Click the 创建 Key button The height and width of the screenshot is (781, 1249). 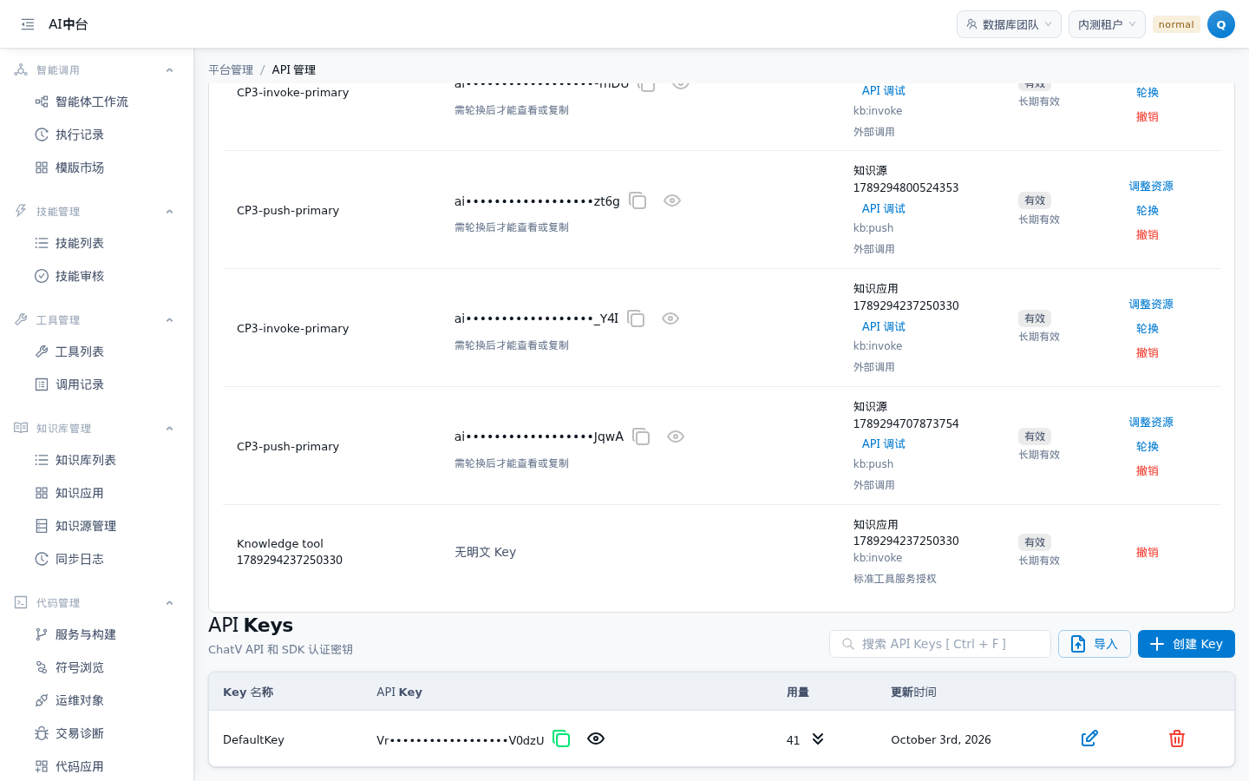point(1187,644)
